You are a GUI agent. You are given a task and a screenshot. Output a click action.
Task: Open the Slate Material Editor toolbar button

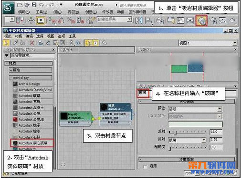[x=201, y=20]
